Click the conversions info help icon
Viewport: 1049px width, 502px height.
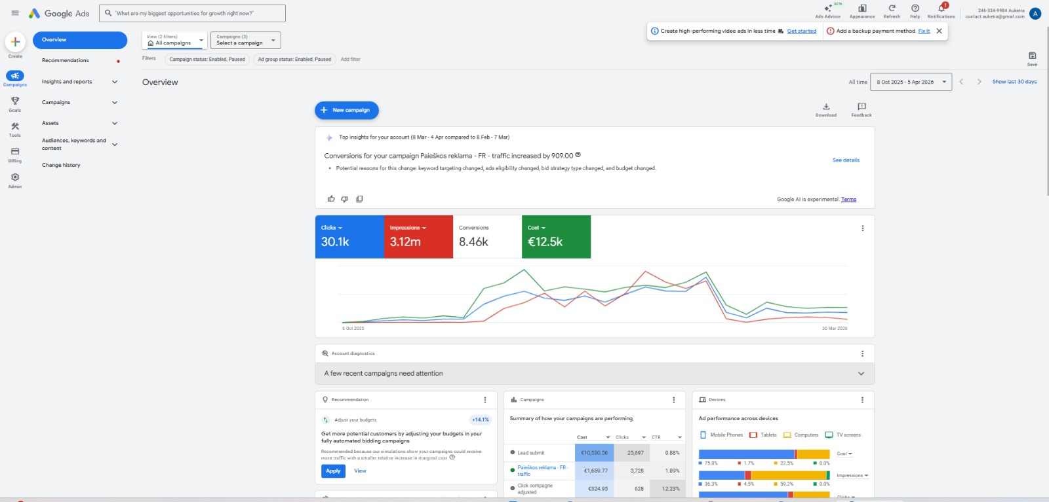[x=578, y=155]
